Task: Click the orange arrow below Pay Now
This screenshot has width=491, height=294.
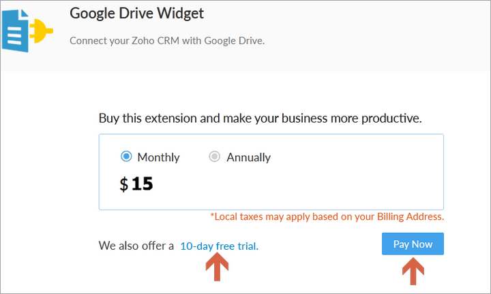Action: click(x=413, y=271)
